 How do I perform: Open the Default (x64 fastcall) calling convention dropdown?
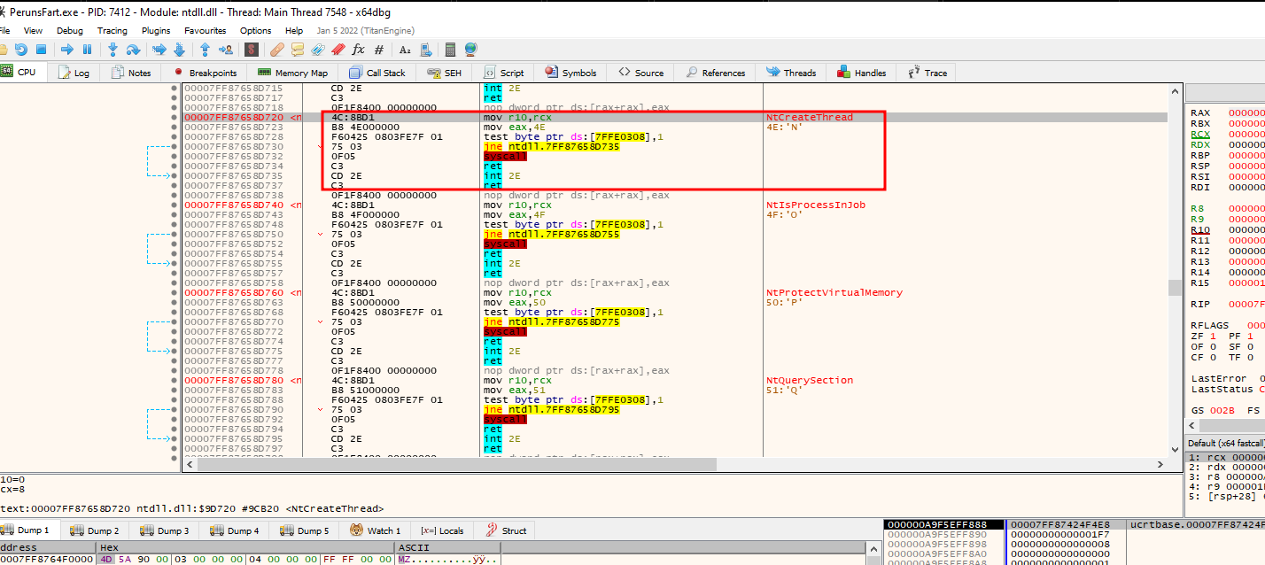pyautogui.click(x=1226, y=443)
